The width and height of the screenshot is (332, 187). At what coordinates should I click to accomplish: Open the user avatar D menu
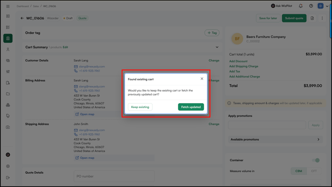coord(320,6)
